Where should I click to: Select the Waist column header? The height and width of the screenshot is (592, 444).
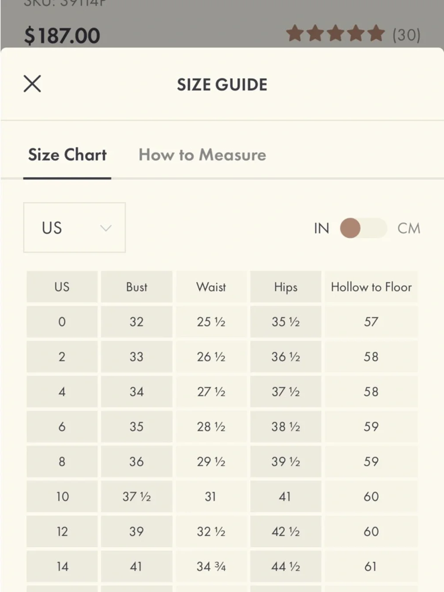211,287
